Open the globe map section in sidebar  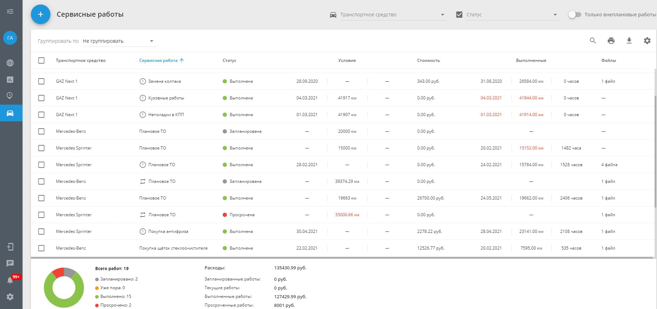click(10, 63)
